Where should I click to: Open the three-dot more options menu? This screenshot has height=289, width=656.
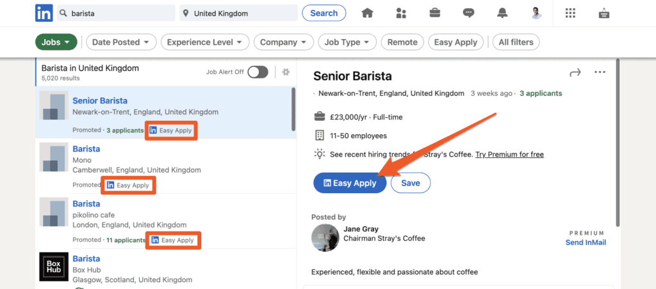click(600, 72)
